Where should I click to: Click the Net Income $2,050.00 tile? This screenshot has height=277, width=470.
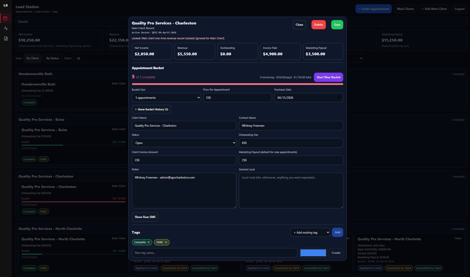coord(152,51)
